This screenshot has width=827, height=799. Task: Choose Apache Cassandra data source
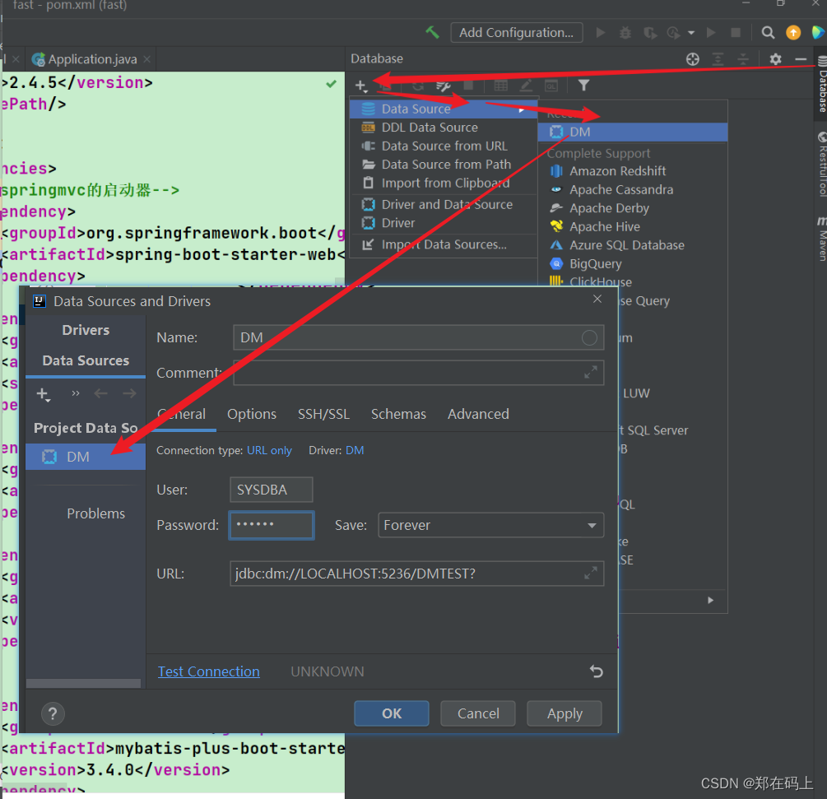[632, 190]
